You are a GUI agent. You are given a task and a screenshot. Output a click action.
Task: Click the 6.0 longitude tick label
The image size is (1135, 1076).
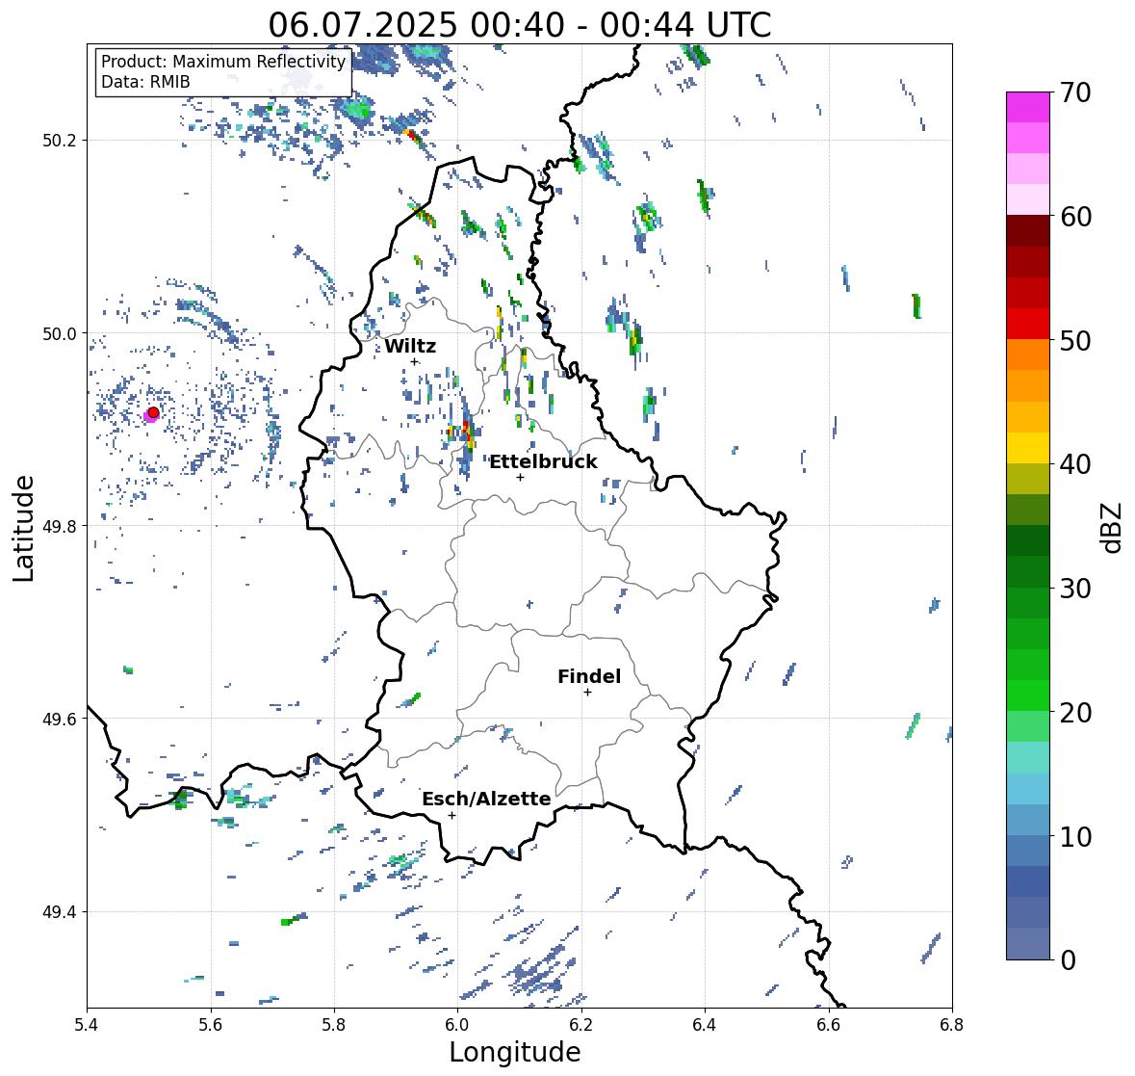[457, 1025]
